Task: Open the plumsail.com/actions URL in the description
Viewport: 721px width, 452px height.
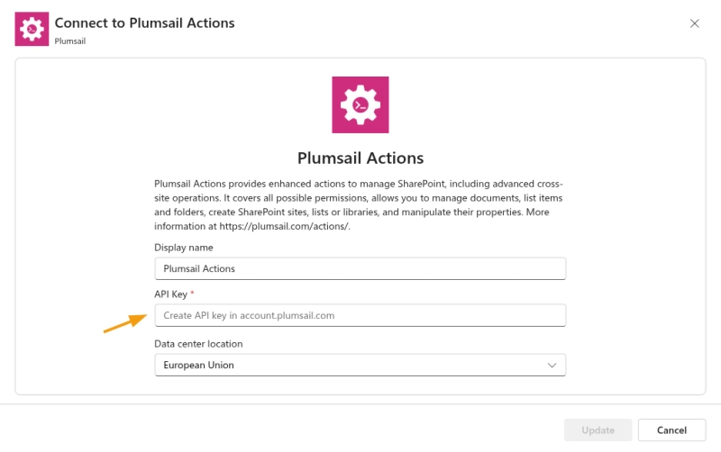Action: pos(284,227)
